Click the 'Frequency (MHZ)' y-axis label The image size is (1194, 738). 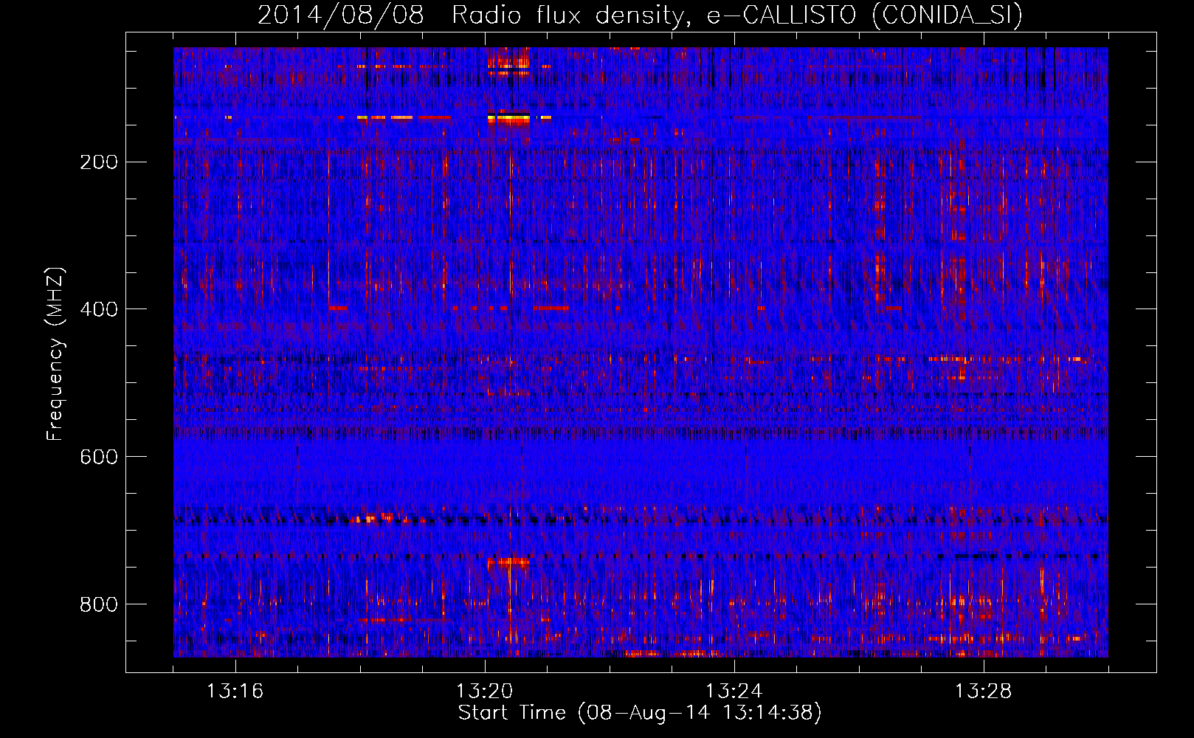click(x=55, y=354)
